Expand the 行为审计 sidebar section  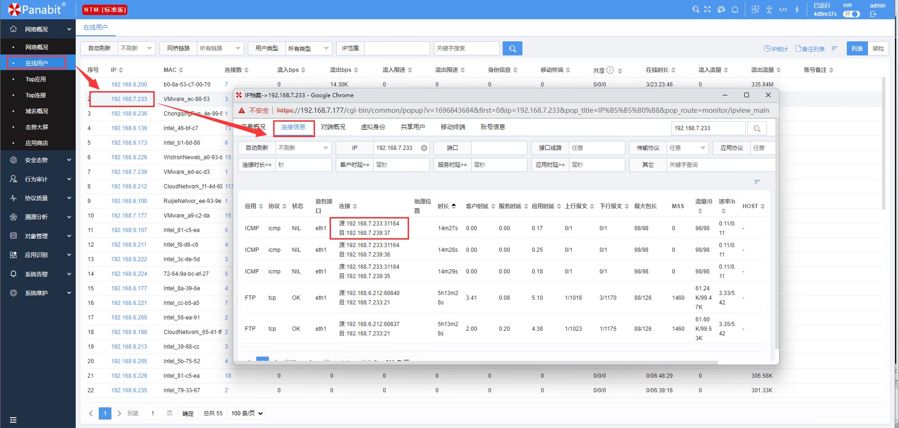tap(38, 179)
